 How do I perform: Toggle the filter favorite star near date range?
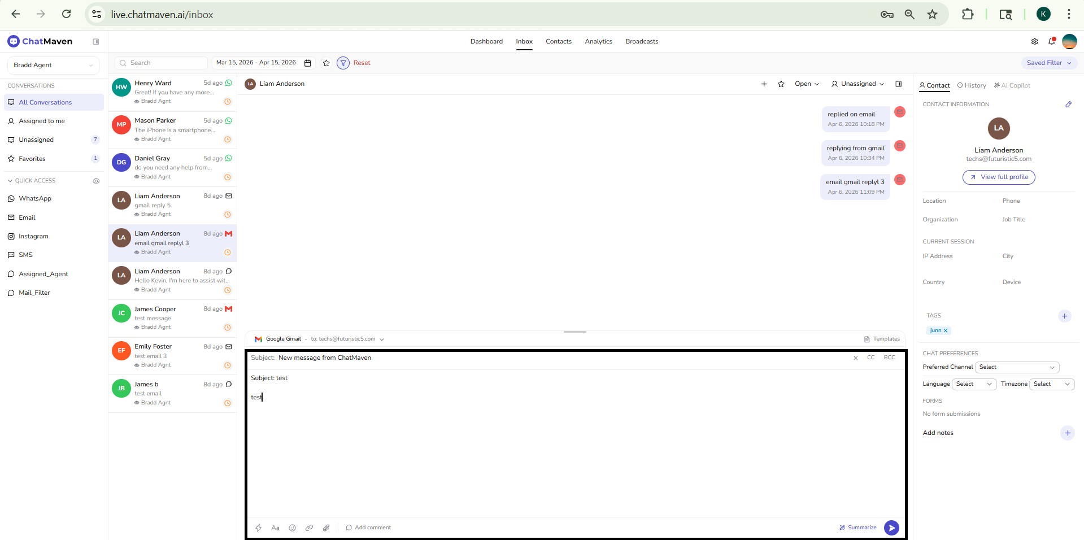tap(326, 63)
